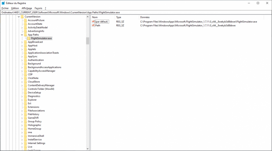Collapse the CurrentVersion tree node
The image size is (272, 151).
(x=19, y=17)
